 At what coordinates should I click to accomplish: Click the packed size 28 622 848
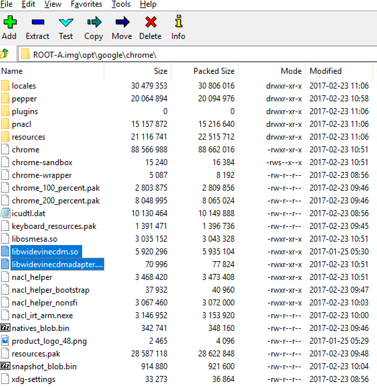[x=216, y=354]
